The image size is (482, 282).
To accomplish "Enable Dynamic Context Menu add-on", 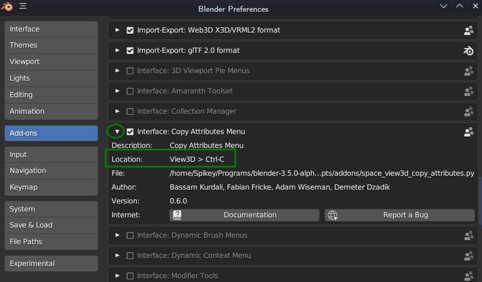I will click(130, 255).
